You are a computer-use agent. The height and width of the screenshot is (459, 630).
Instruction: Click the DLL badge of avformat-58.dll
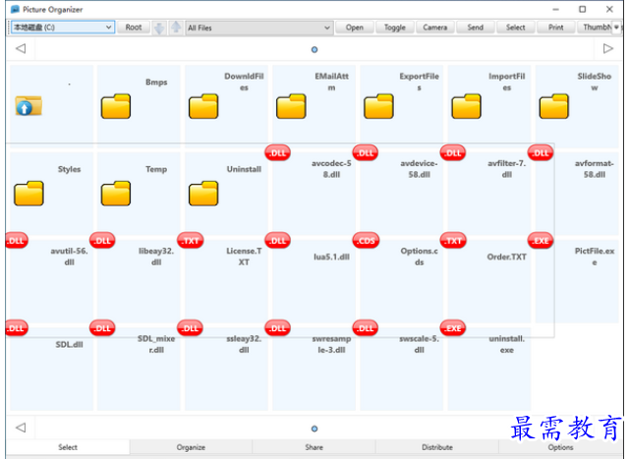point(541,153)
